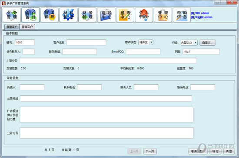Image resolution: width=239 pixels, height=158 pixels.
Task: Click the Email/QQ input field
Action: point(143,52)
